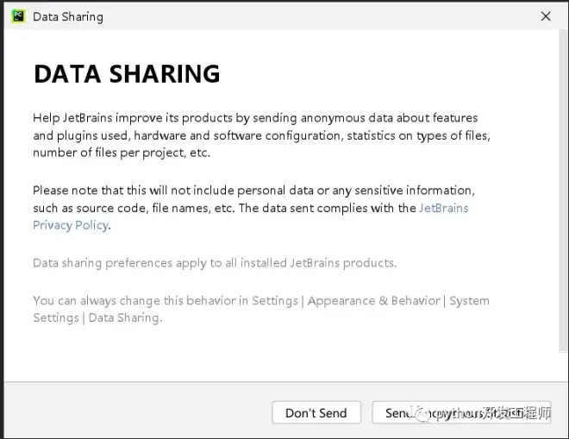Click the "number of files per project, etc." line
This screenshot has width=569, height=439.
coord(122,153)
